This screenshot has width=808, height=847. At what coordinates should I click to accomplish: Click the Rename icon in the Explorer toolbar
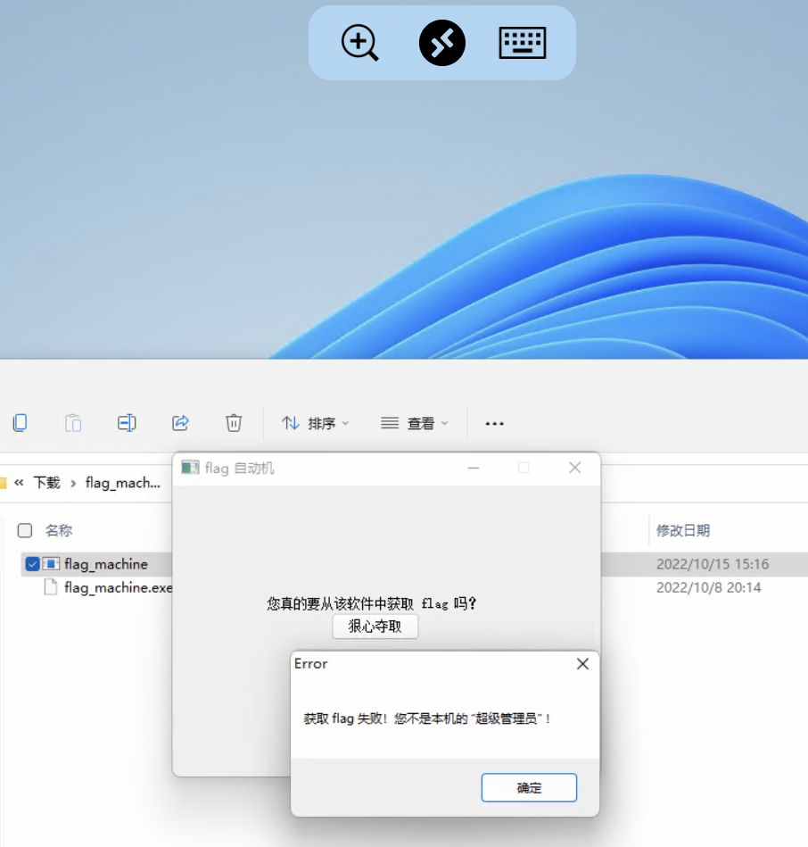(127, 423)
